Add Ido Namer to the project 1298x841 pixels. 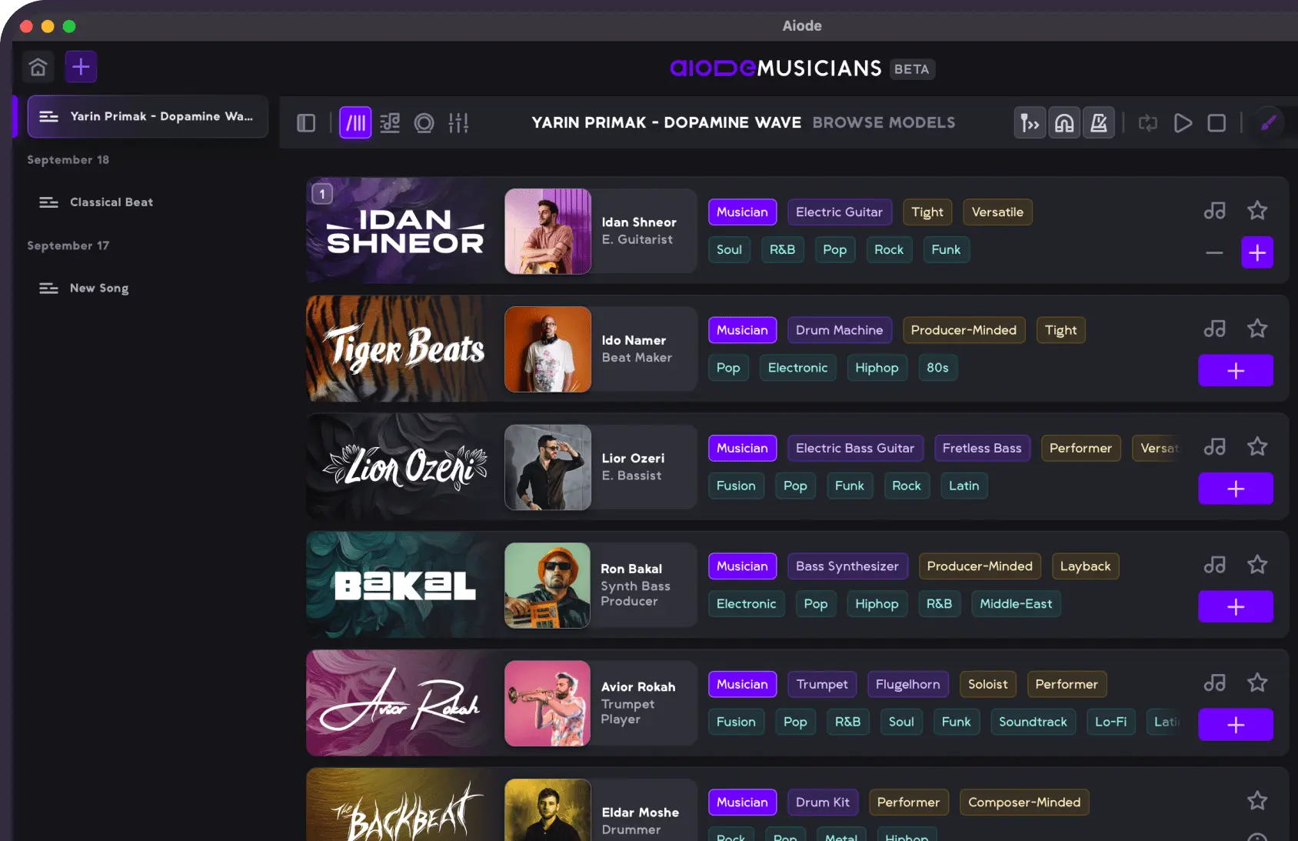1236,371
